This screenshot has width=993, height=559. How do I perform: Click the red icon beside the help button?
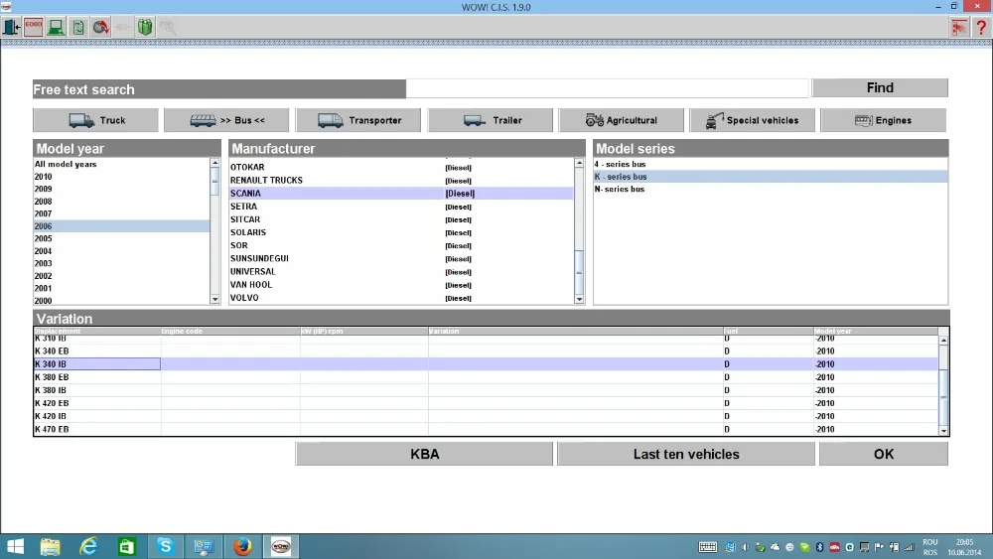(959, 27)
